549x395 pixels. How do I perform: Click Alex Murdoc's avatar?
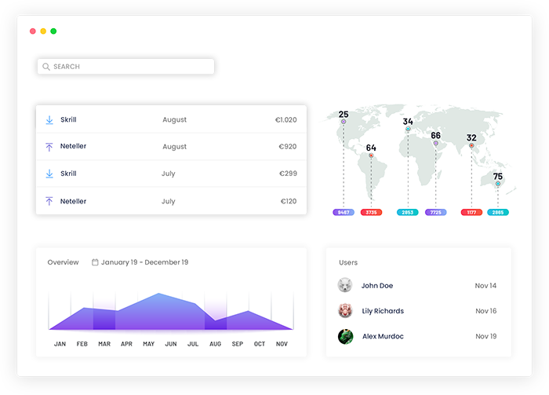(345, 336)
